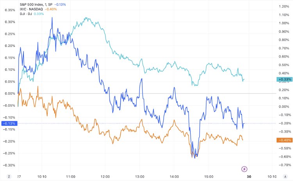
Task: Click the bold 30 date marker
Action: pyautogui.click(x=249, y=177)
